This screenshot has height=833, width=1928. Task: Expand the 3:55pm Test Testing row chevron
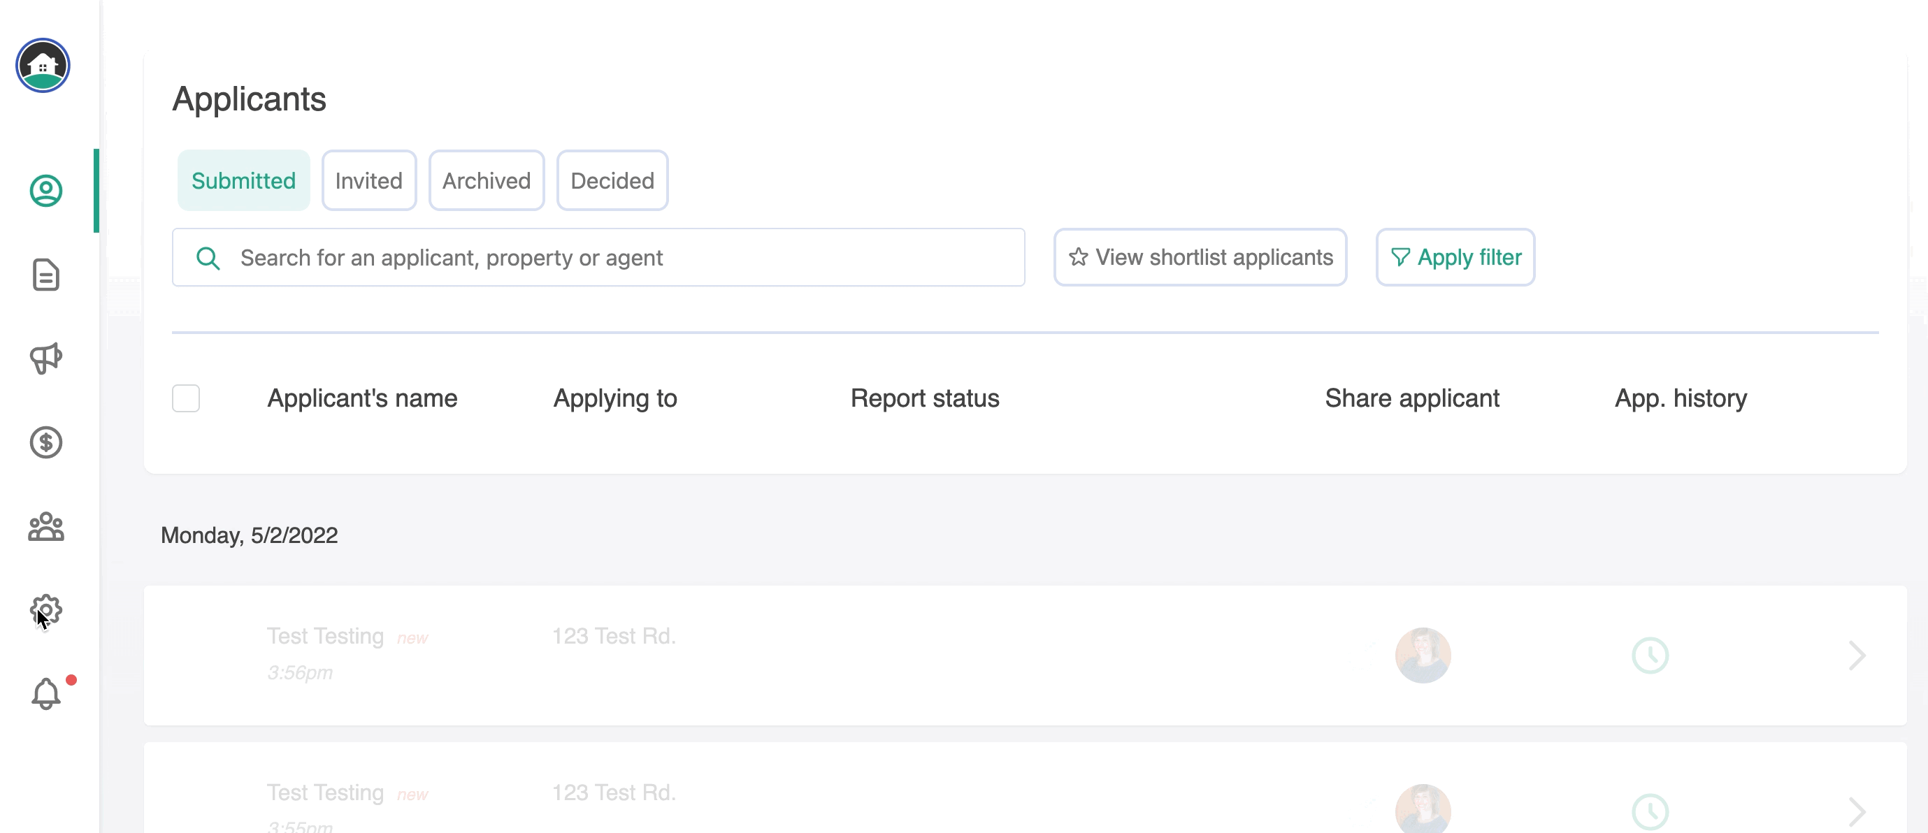pyautogui.click(x=1857, y=811)
